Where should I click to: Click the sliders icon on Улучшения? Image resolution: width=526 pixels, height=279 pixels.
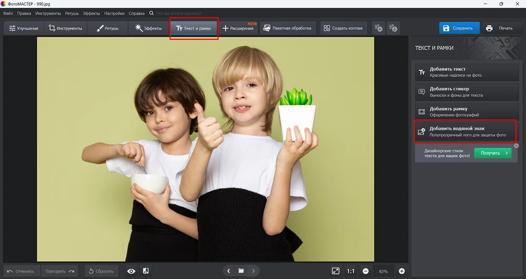(12, 28)
